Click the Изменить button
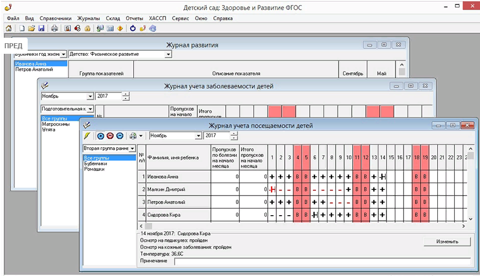The width and height of the screenshot is (480, 276). tap(447, 241)
